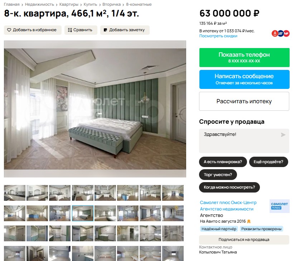The image size is (300, 261).
Task: Go to Недвижимость in breadcrumbs
Action: [x=39, y=4]
